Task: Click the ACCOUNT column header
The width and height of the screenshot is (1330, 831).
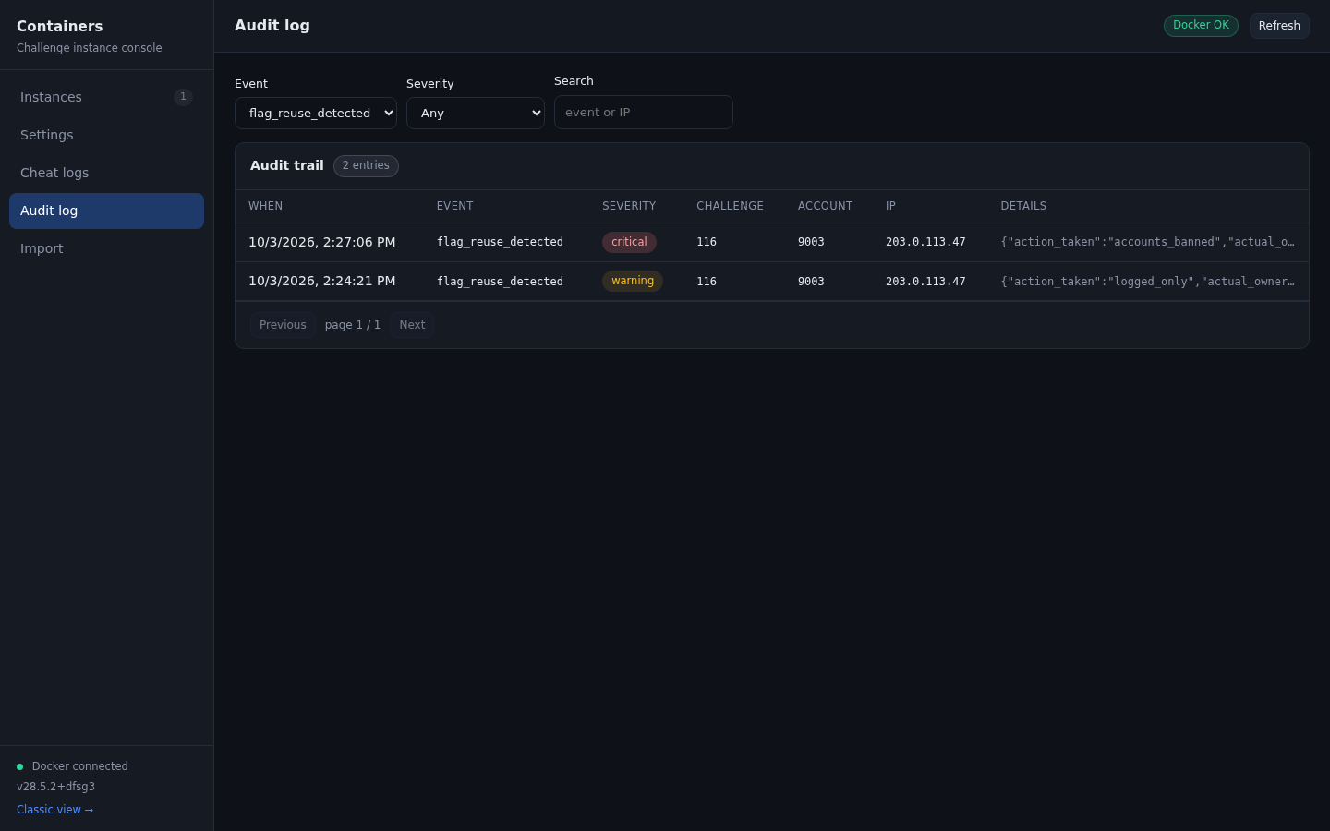Action: (825, 206)
